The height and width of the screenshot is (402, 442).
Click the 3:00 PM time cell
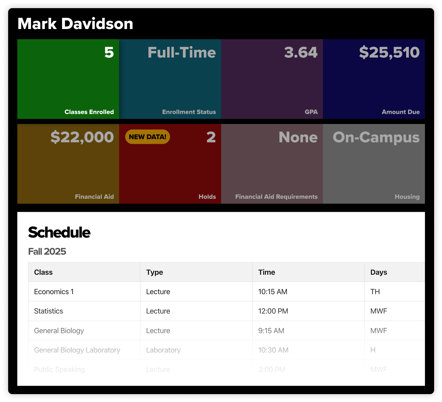(308, 369)
